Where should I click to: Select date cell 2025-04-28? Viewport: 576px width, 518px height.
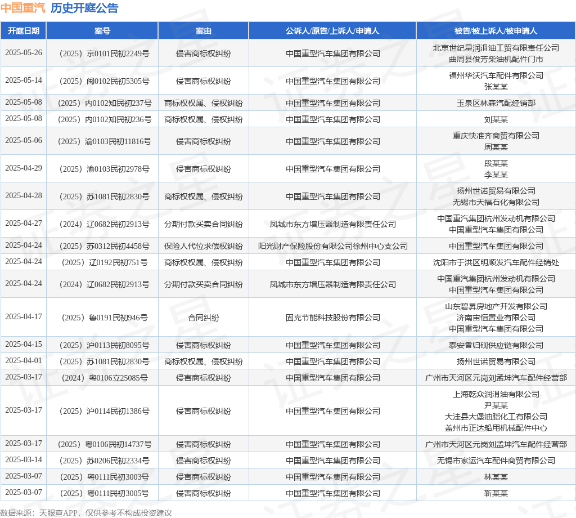click(24, 195)
